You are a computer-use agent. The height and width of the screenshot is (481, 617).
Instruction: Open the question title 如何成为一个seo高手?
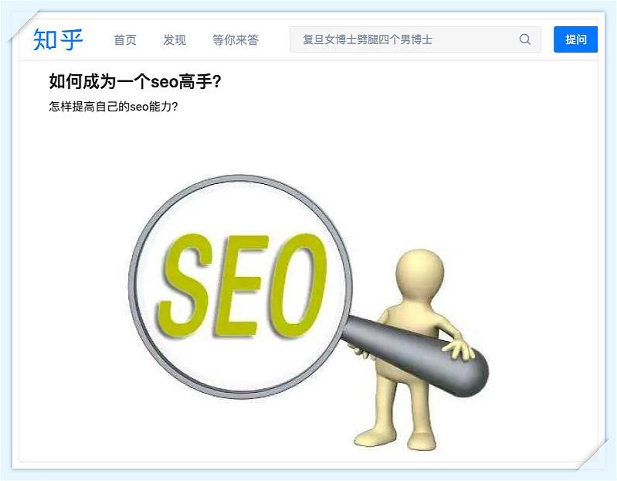point(135,81)
